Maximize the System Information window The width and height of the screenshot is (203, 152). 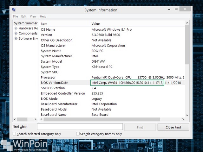(176, 9)
